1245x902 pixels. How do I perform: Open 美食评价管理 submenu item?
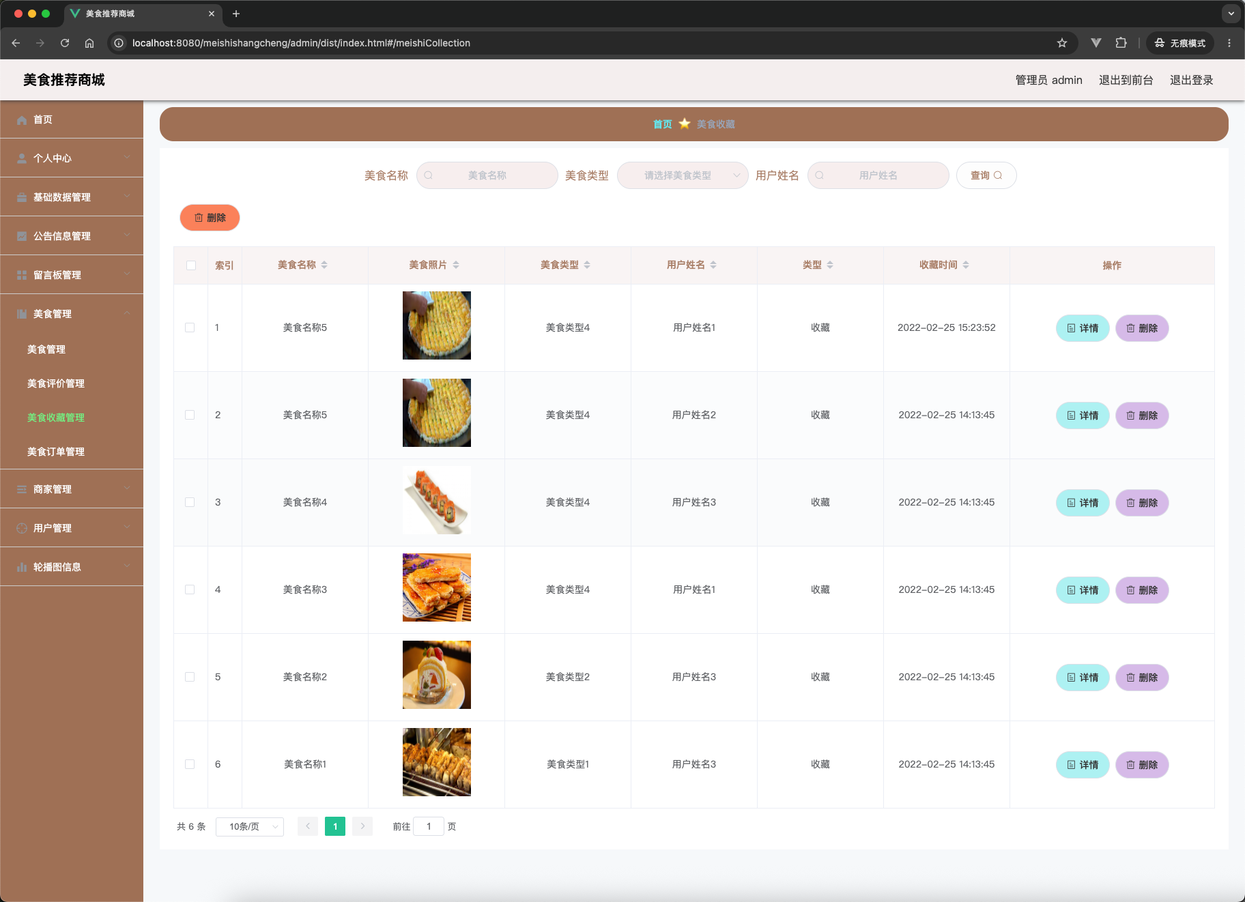tap(72, 383)
